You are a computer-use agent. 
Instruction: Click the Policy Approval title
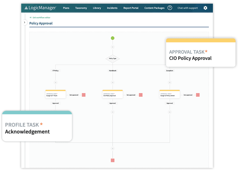coord(41,23)
